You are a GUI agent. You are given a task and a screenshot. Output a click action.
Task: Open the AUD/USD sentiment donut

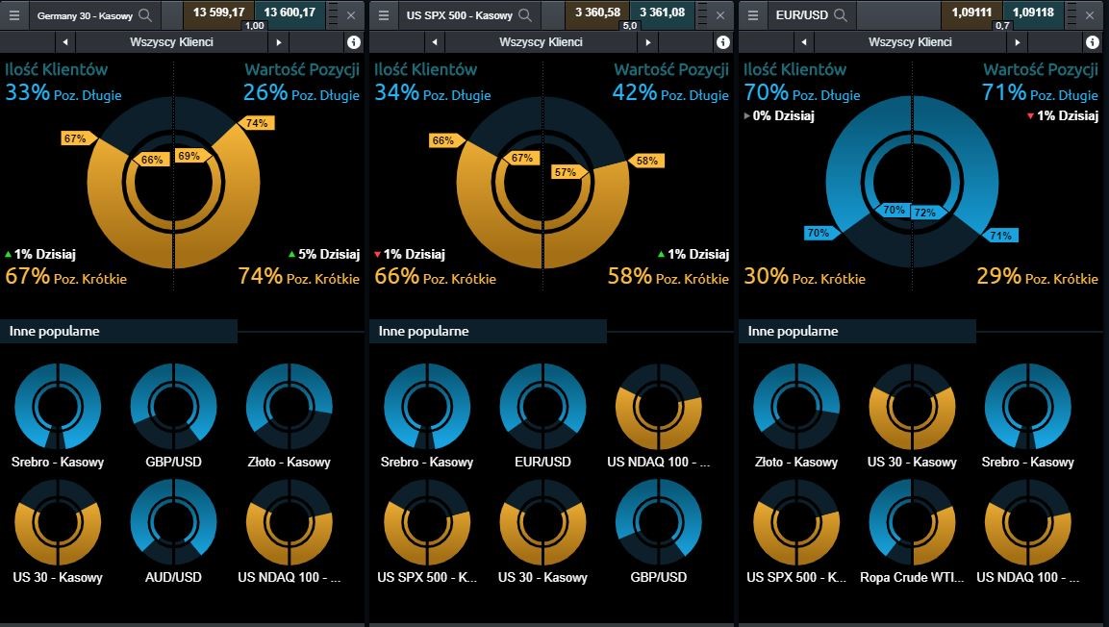coord(173,522)
